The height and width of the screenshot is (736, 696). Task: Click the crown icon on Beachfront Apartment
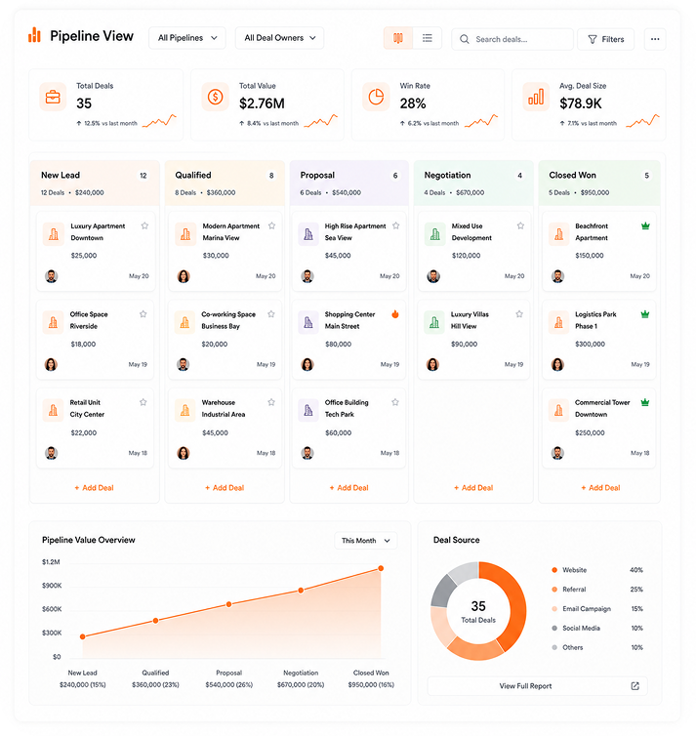coord(645,225)
